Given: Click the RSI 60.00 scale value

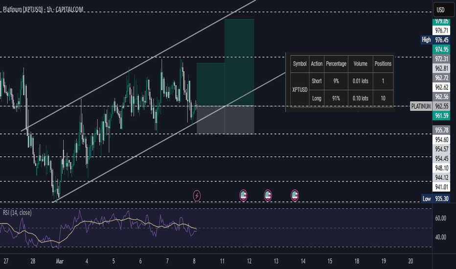Looking at the screenshot, I should (x=440, y=219).
